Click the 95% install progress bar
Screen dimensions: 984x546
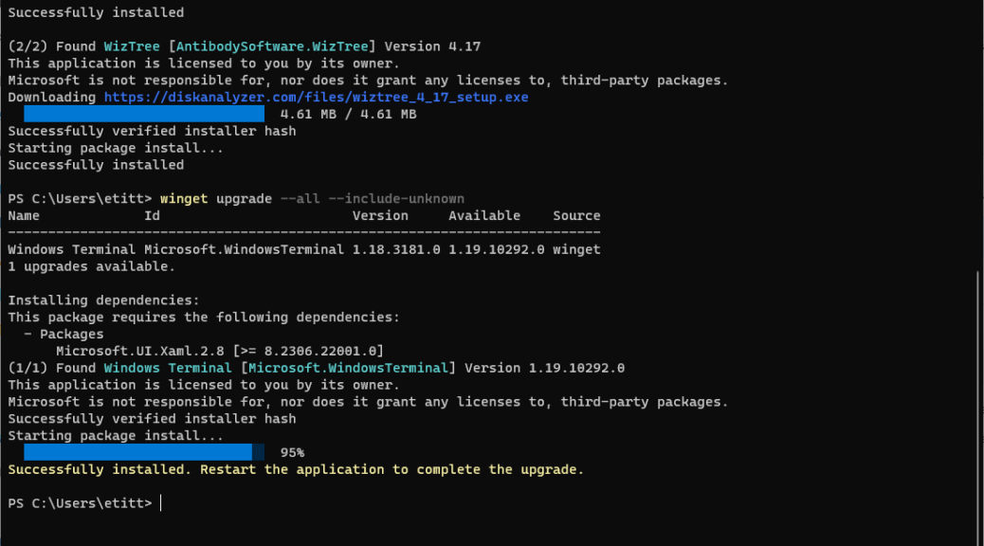click(x=144, y=452)
